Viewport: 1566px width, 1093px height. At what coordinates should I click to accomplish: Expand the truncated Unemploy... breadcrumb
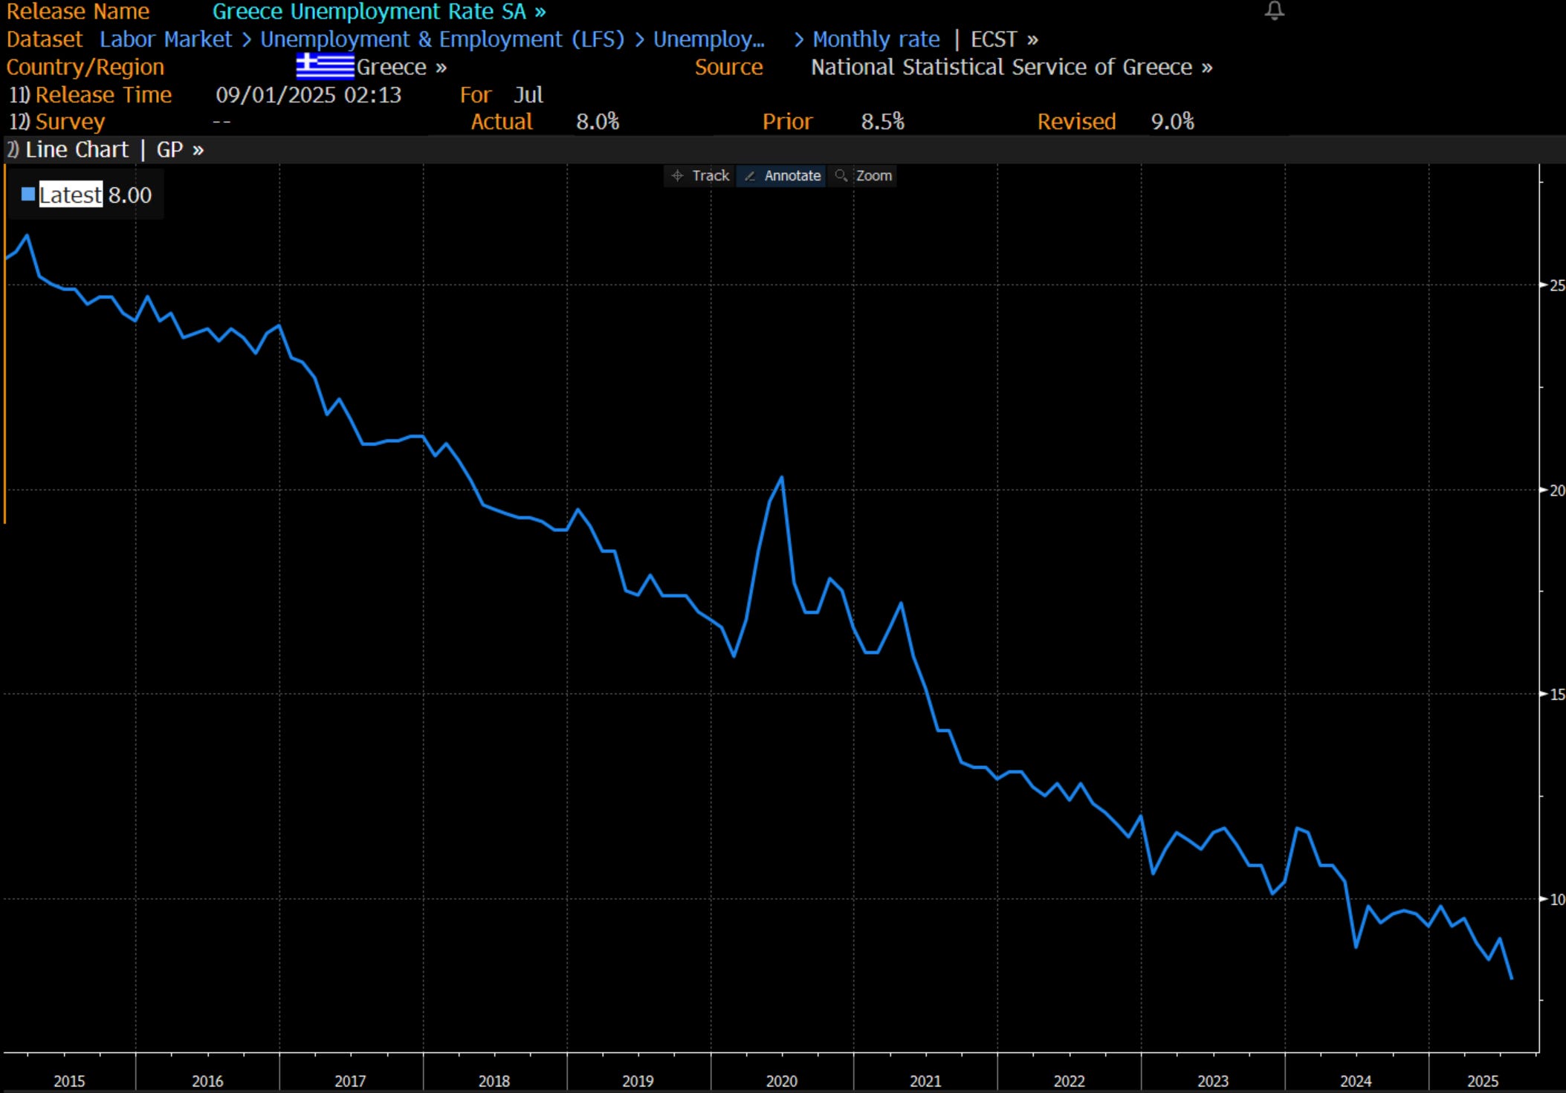click(708, 39)
